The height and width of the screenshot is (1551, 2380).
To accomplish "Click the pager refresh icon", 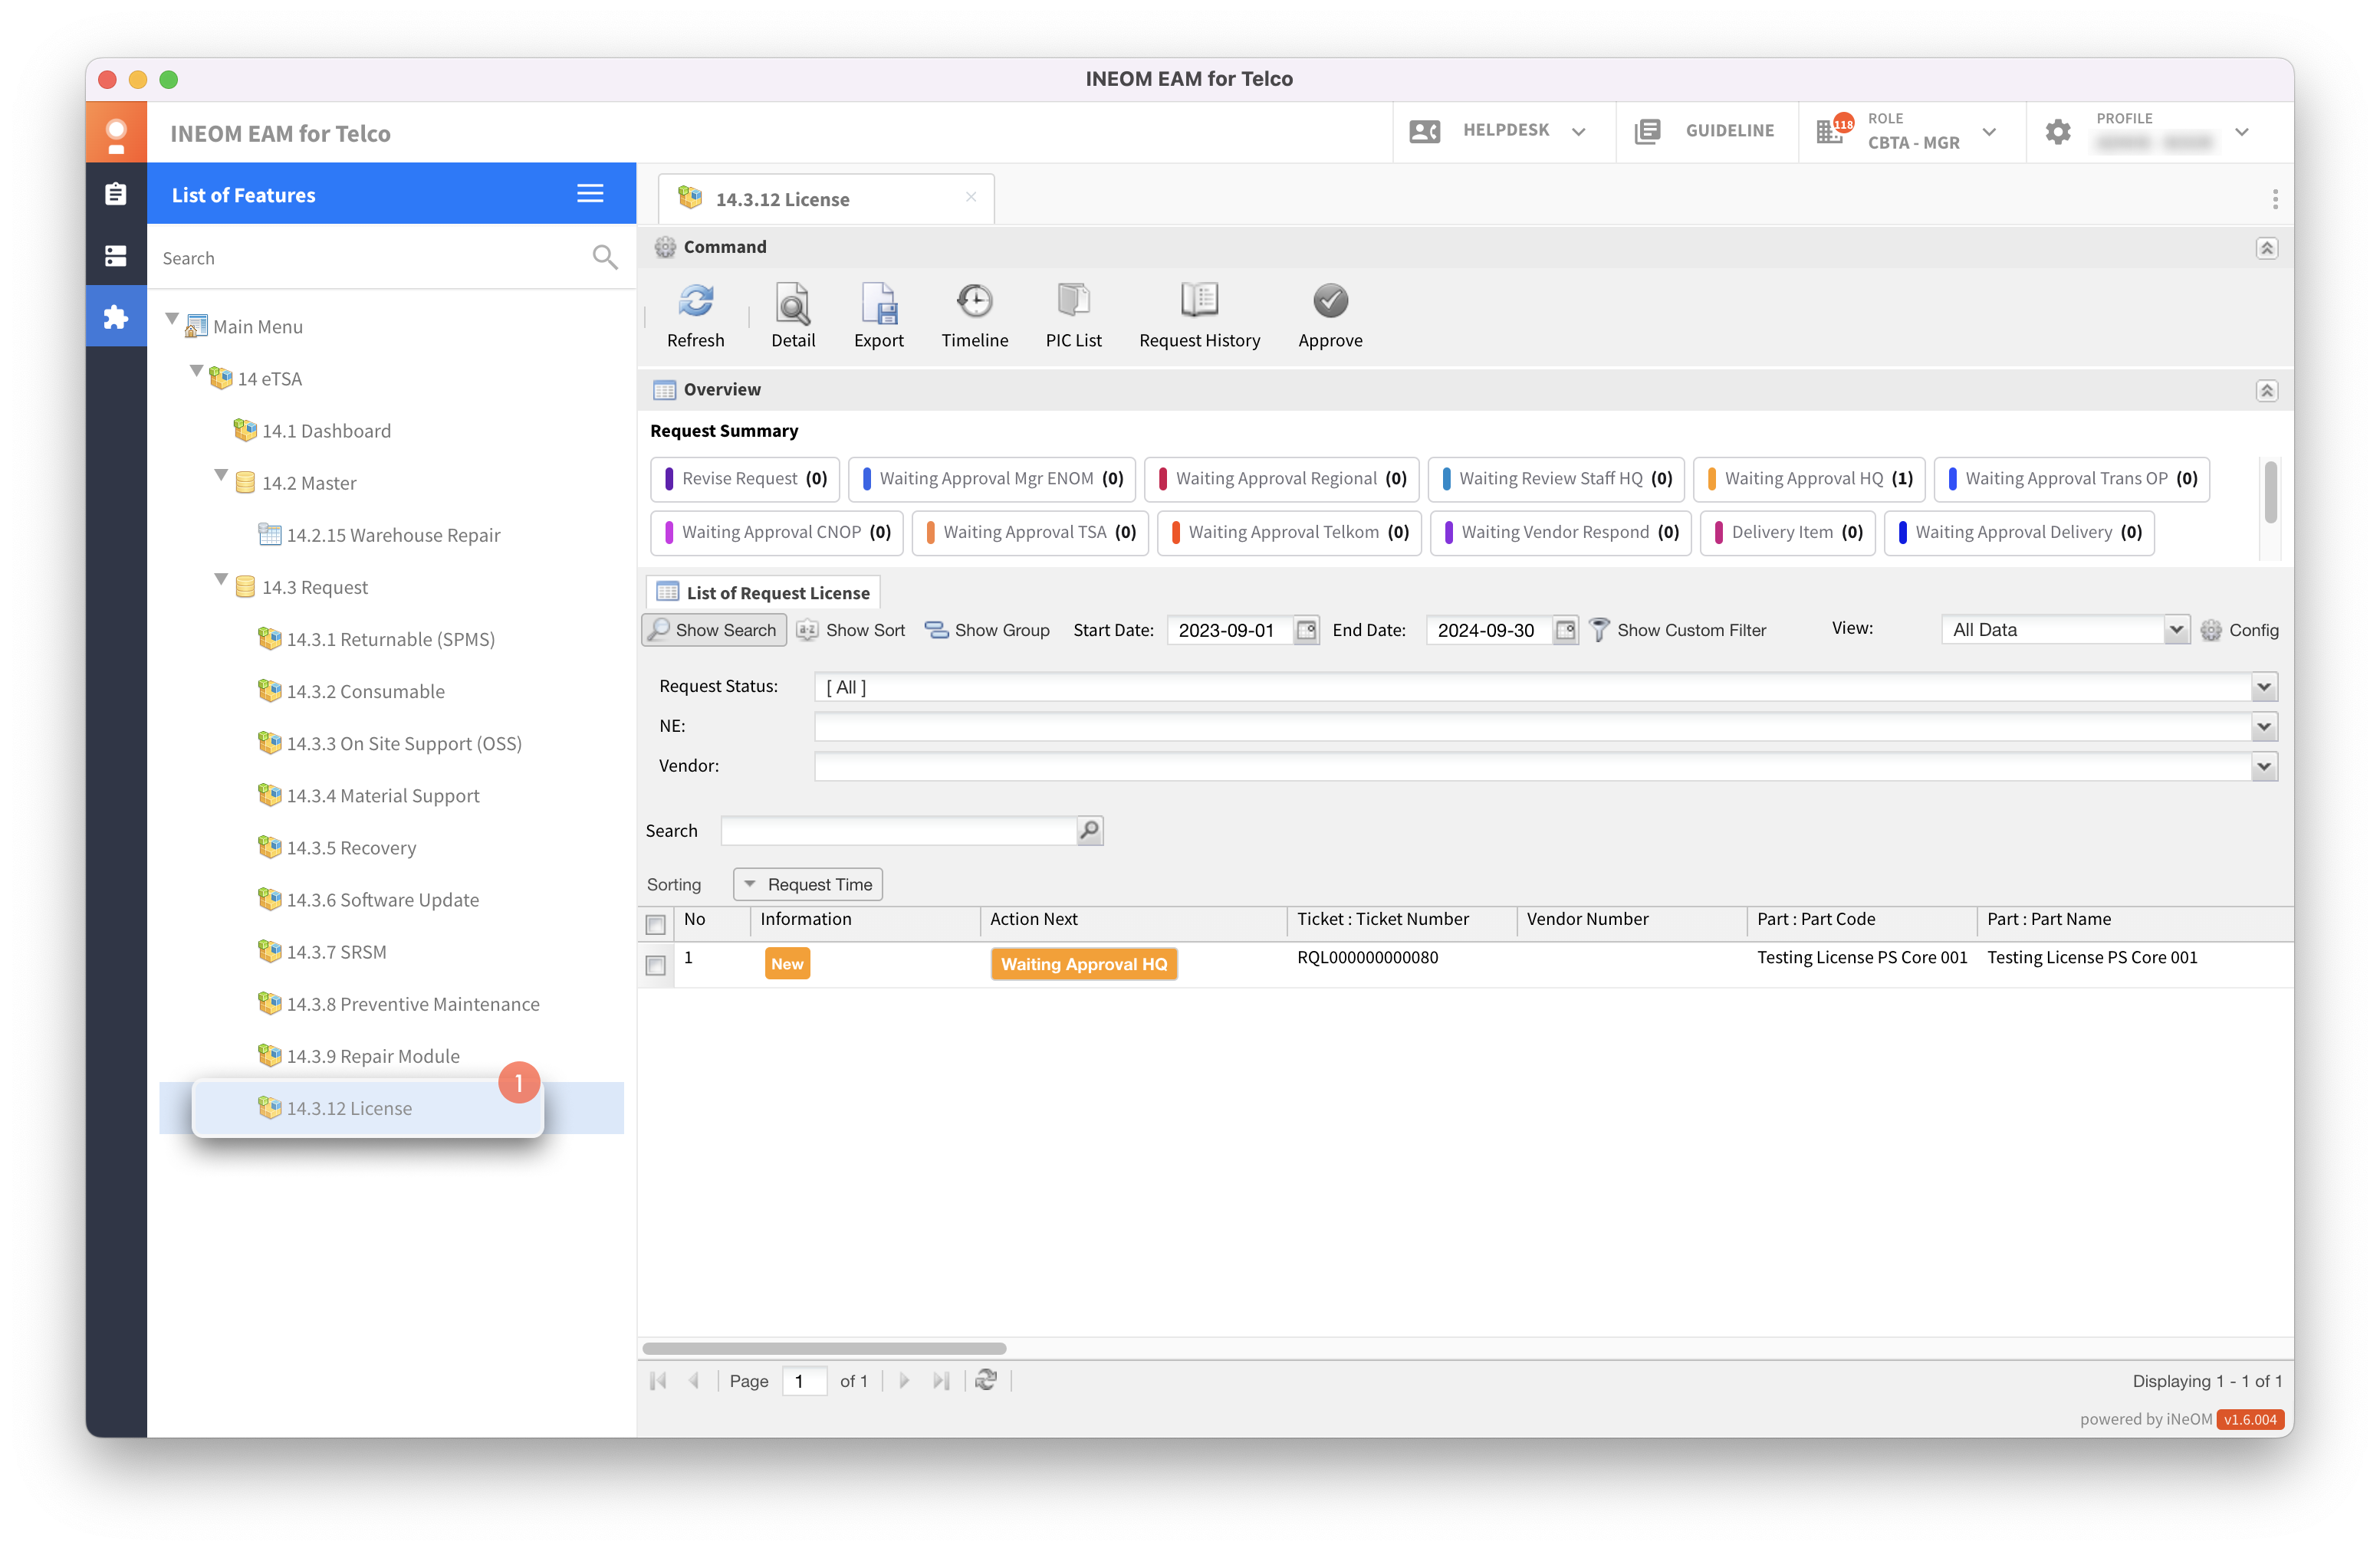I will 986,1380.
